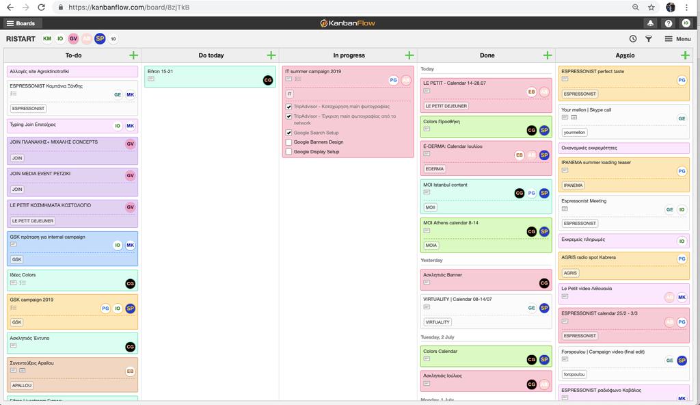
Task: Click subtasks icon on IT summer campaign
Action: click(298, 79)
